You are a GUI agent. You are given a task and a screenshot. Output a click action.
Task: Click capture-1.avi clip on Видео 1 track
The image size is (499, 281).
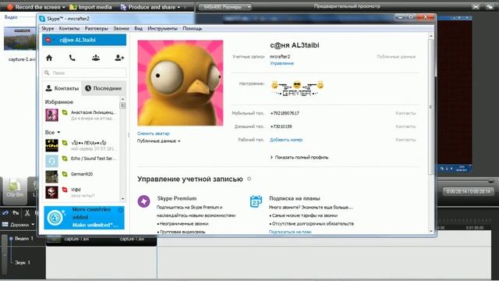101,240
